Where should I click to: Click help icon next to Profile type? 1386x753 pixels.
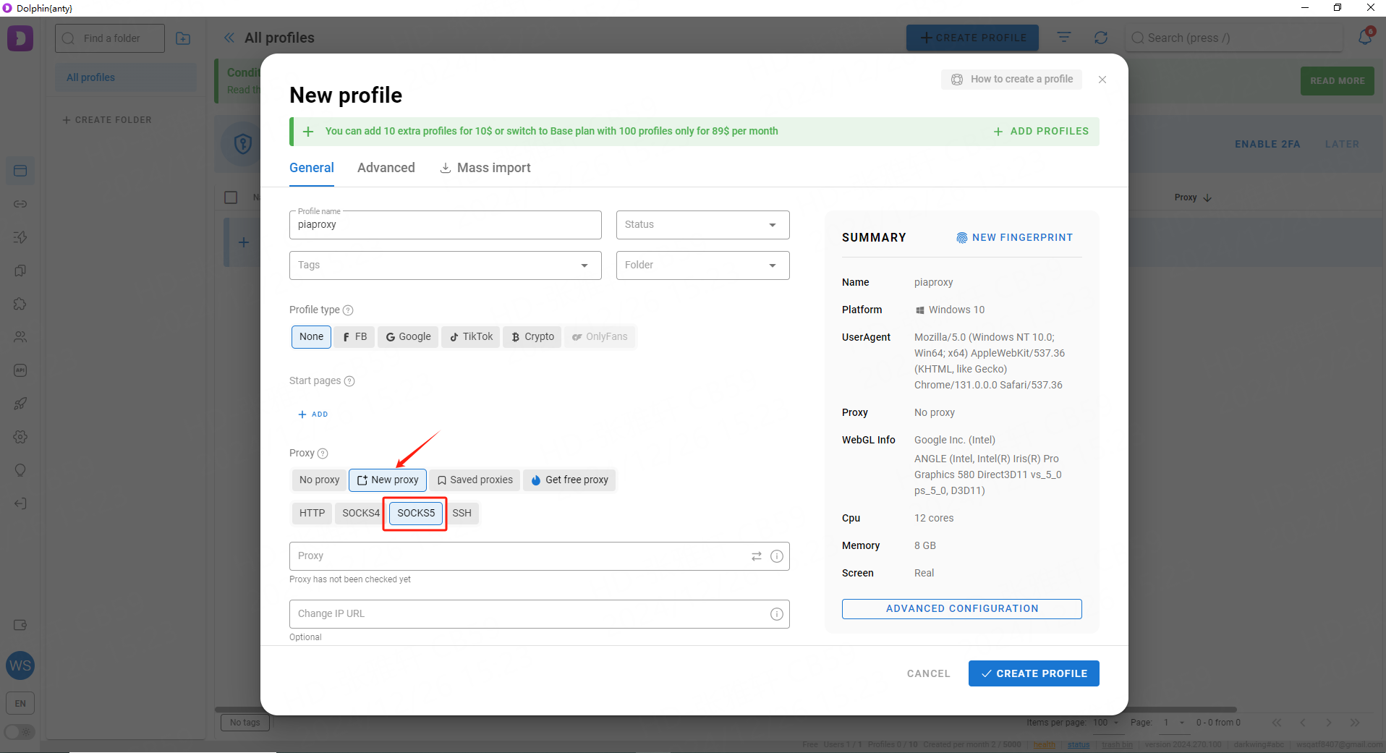click(348, 310)
